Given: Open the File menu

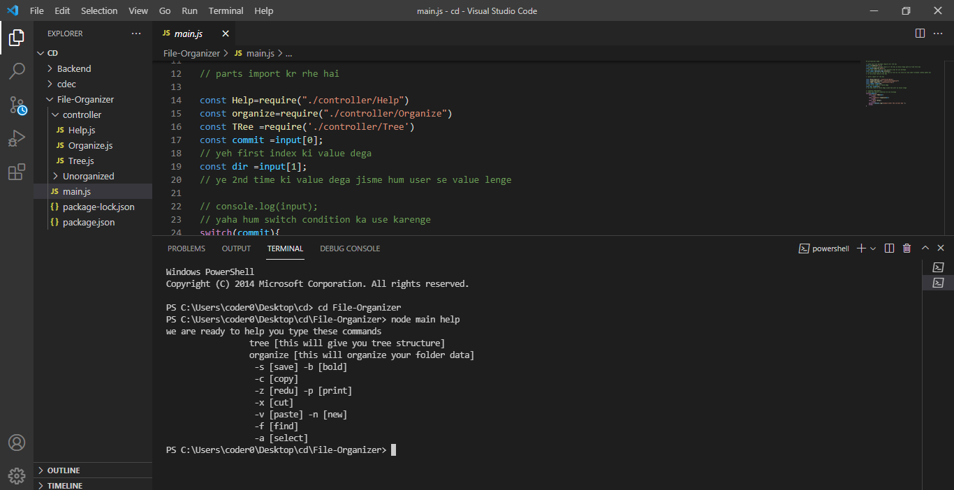Looking at the screenshot, I should click(x=37, y=10).
